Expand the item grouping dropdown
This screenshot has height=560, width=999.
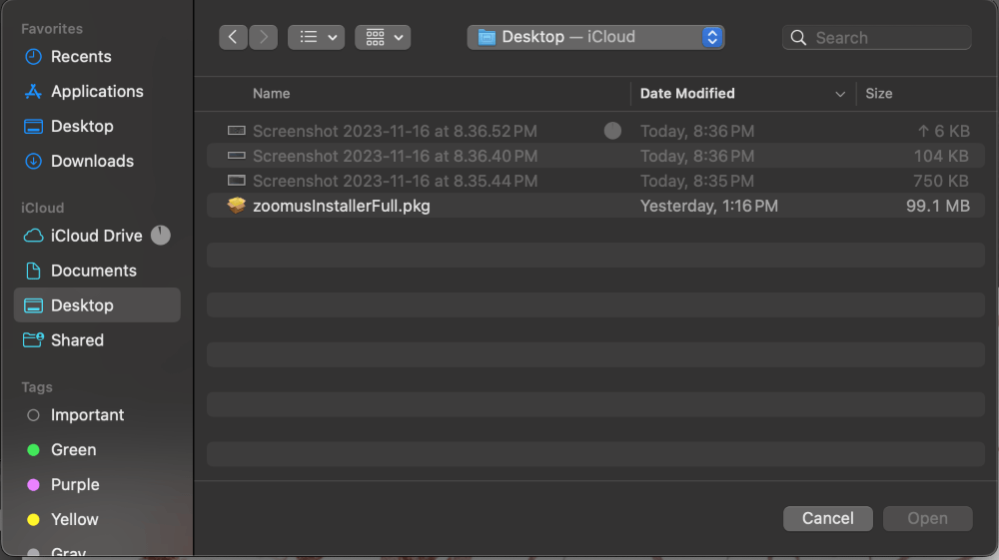(383, 37)
